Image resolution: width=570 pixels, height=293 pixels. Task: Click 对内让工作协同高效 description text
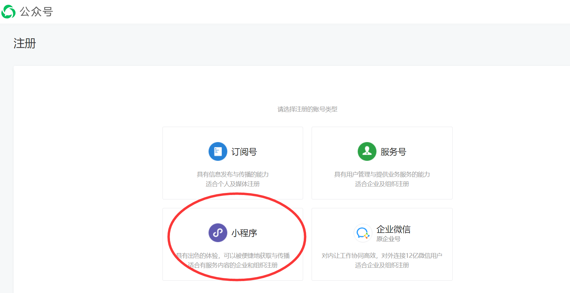point(382,256)
